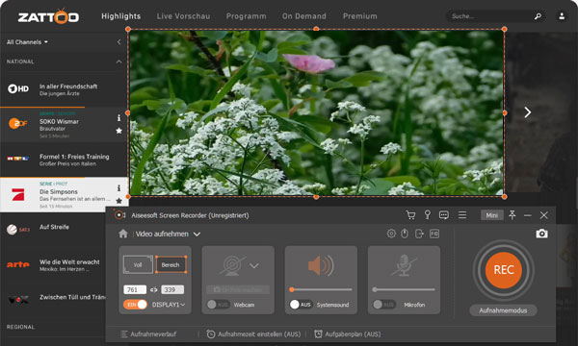578x346 pixels.
Task: Click the height field showing 339
Action: [172, 289]
